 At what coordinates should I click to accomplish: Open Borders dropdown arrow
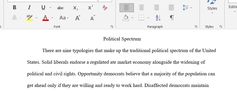(x=148, y=18)
